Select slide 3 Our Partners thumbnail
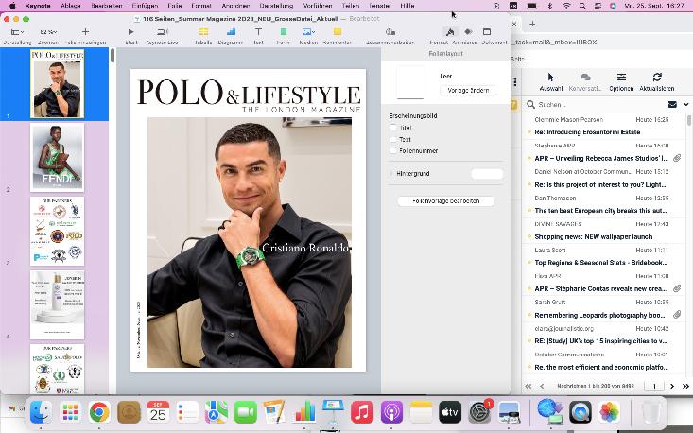This screenshot has width=693, height=433. tap(57, 231)
